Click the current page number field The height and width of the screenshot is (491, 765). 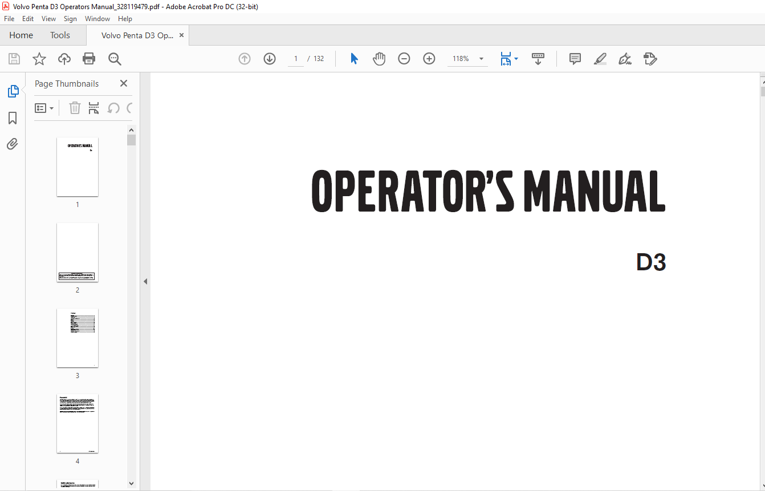pos(296,59)
